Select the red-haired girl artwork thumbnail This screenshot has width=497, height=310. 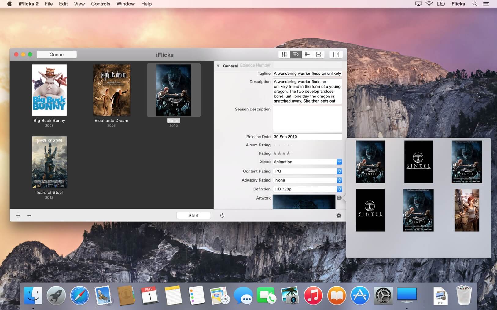[466, 210]
